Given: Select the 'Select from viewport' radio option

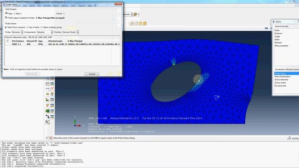Looking at the screenshot, I should point(6,27).
